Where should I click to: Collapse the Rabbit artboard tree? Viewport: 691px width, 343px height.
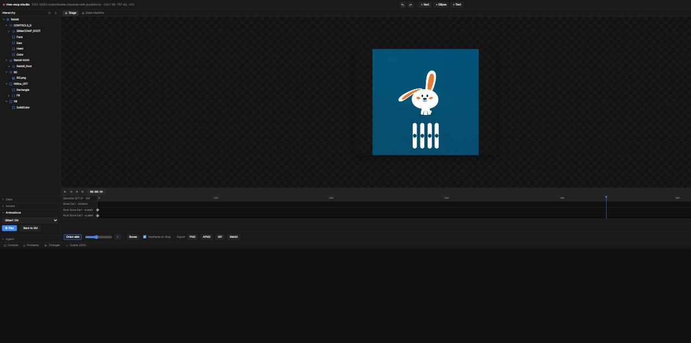[x=3, y=19]
